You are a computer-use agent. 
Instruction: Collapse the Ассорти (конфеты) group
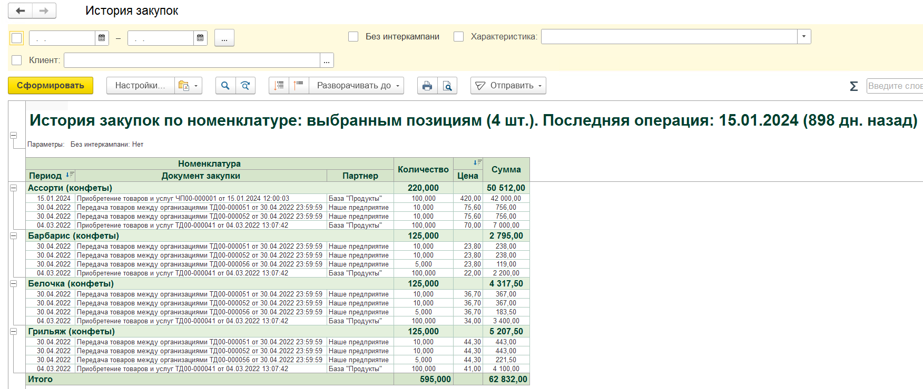14,188
